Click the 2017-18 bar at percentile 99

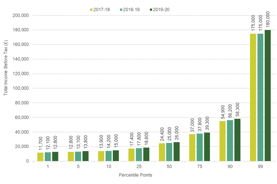(x=253, y=97)
